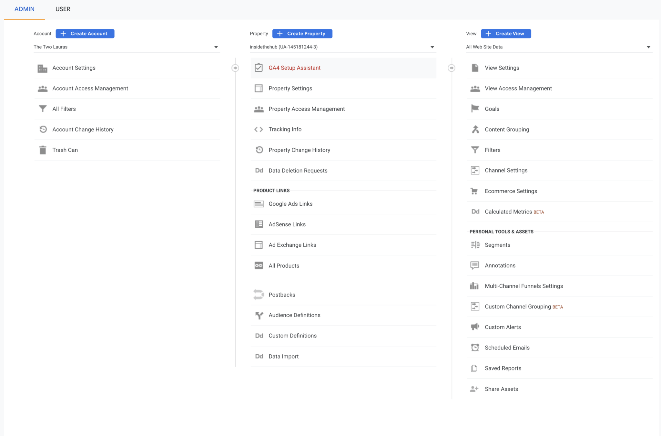This screenshot has height=436, width=661.
Task: Select the Trash Can icon in Account column
Action: (43, 150)
